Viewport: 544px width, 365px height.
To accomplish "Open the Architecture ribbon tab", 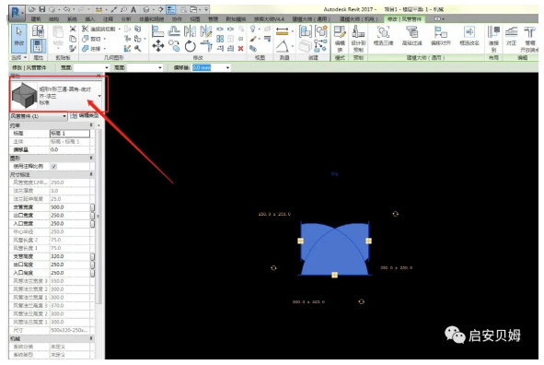I will pos(36,18).
